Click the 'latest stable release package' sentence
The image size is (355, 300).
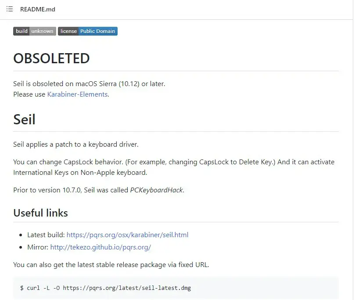pyautogui.click(x=111, y=265)
